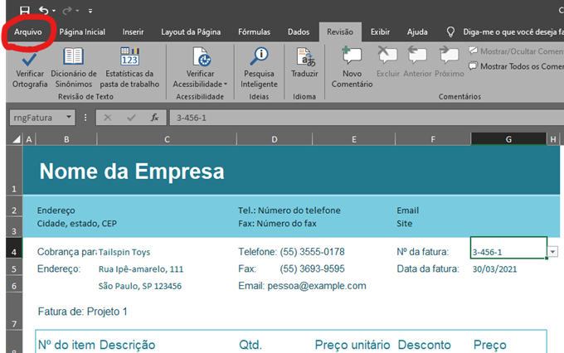The height and width of the screenshot is (353, 564).
Task: Switch to the Dados ribbon tab
Action: pos(299,31)
